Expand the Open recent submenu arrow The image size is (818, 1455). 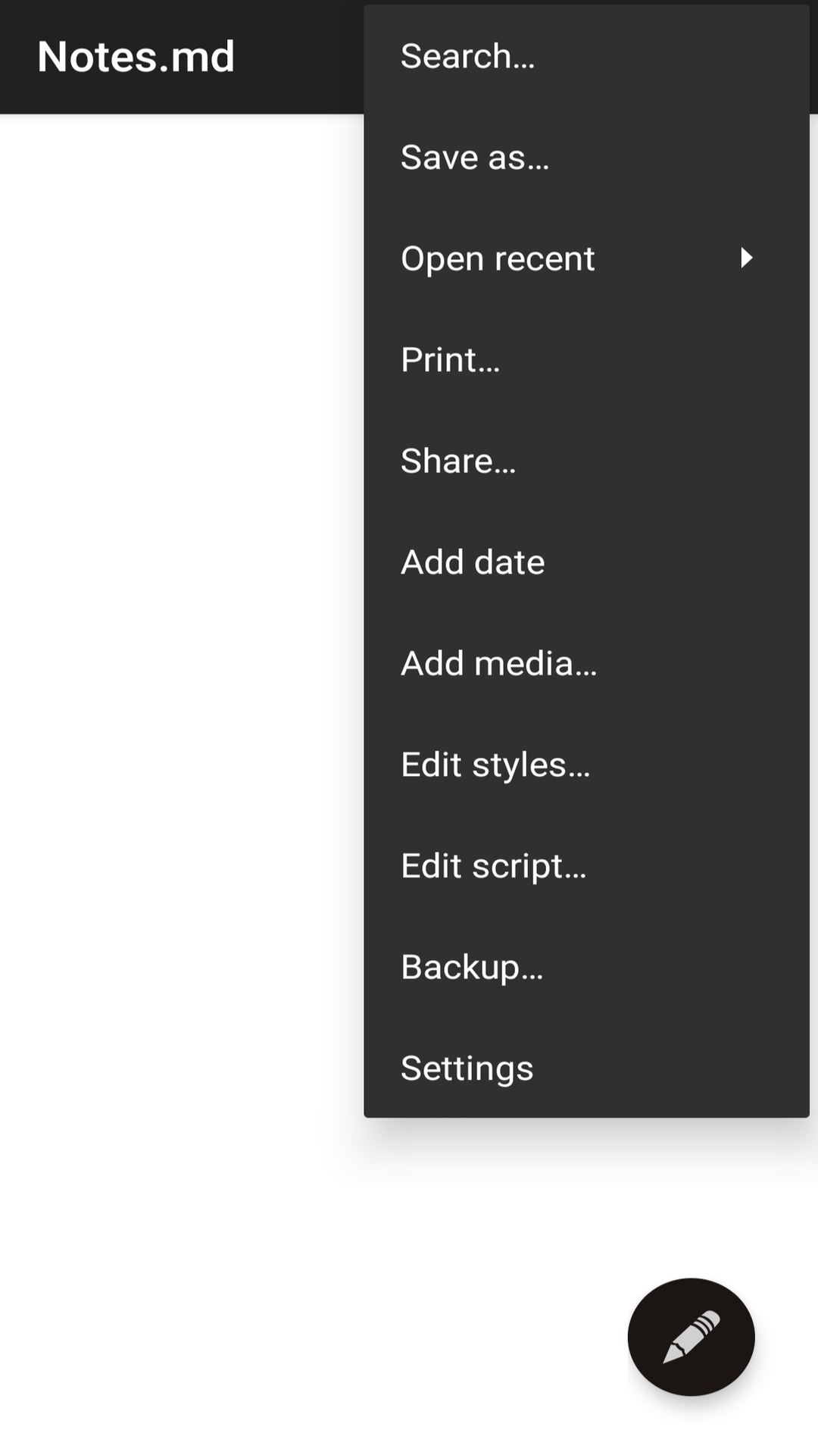747,258
